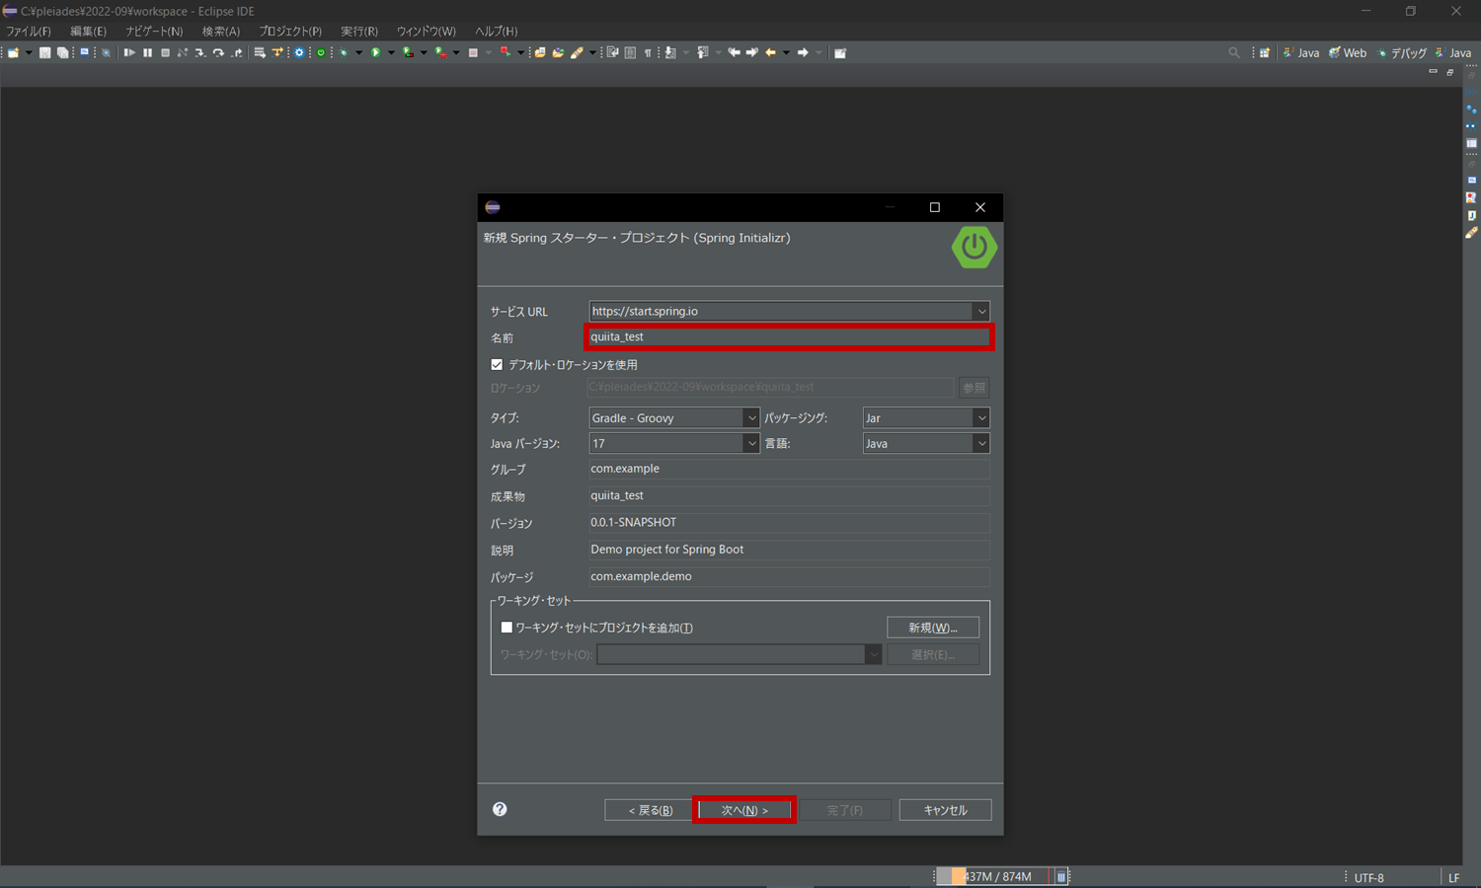Image resolution: width=1481 pixels, height=888 pixels.
Task: Open the プロジェクト(P) menu
Action: 290,31
